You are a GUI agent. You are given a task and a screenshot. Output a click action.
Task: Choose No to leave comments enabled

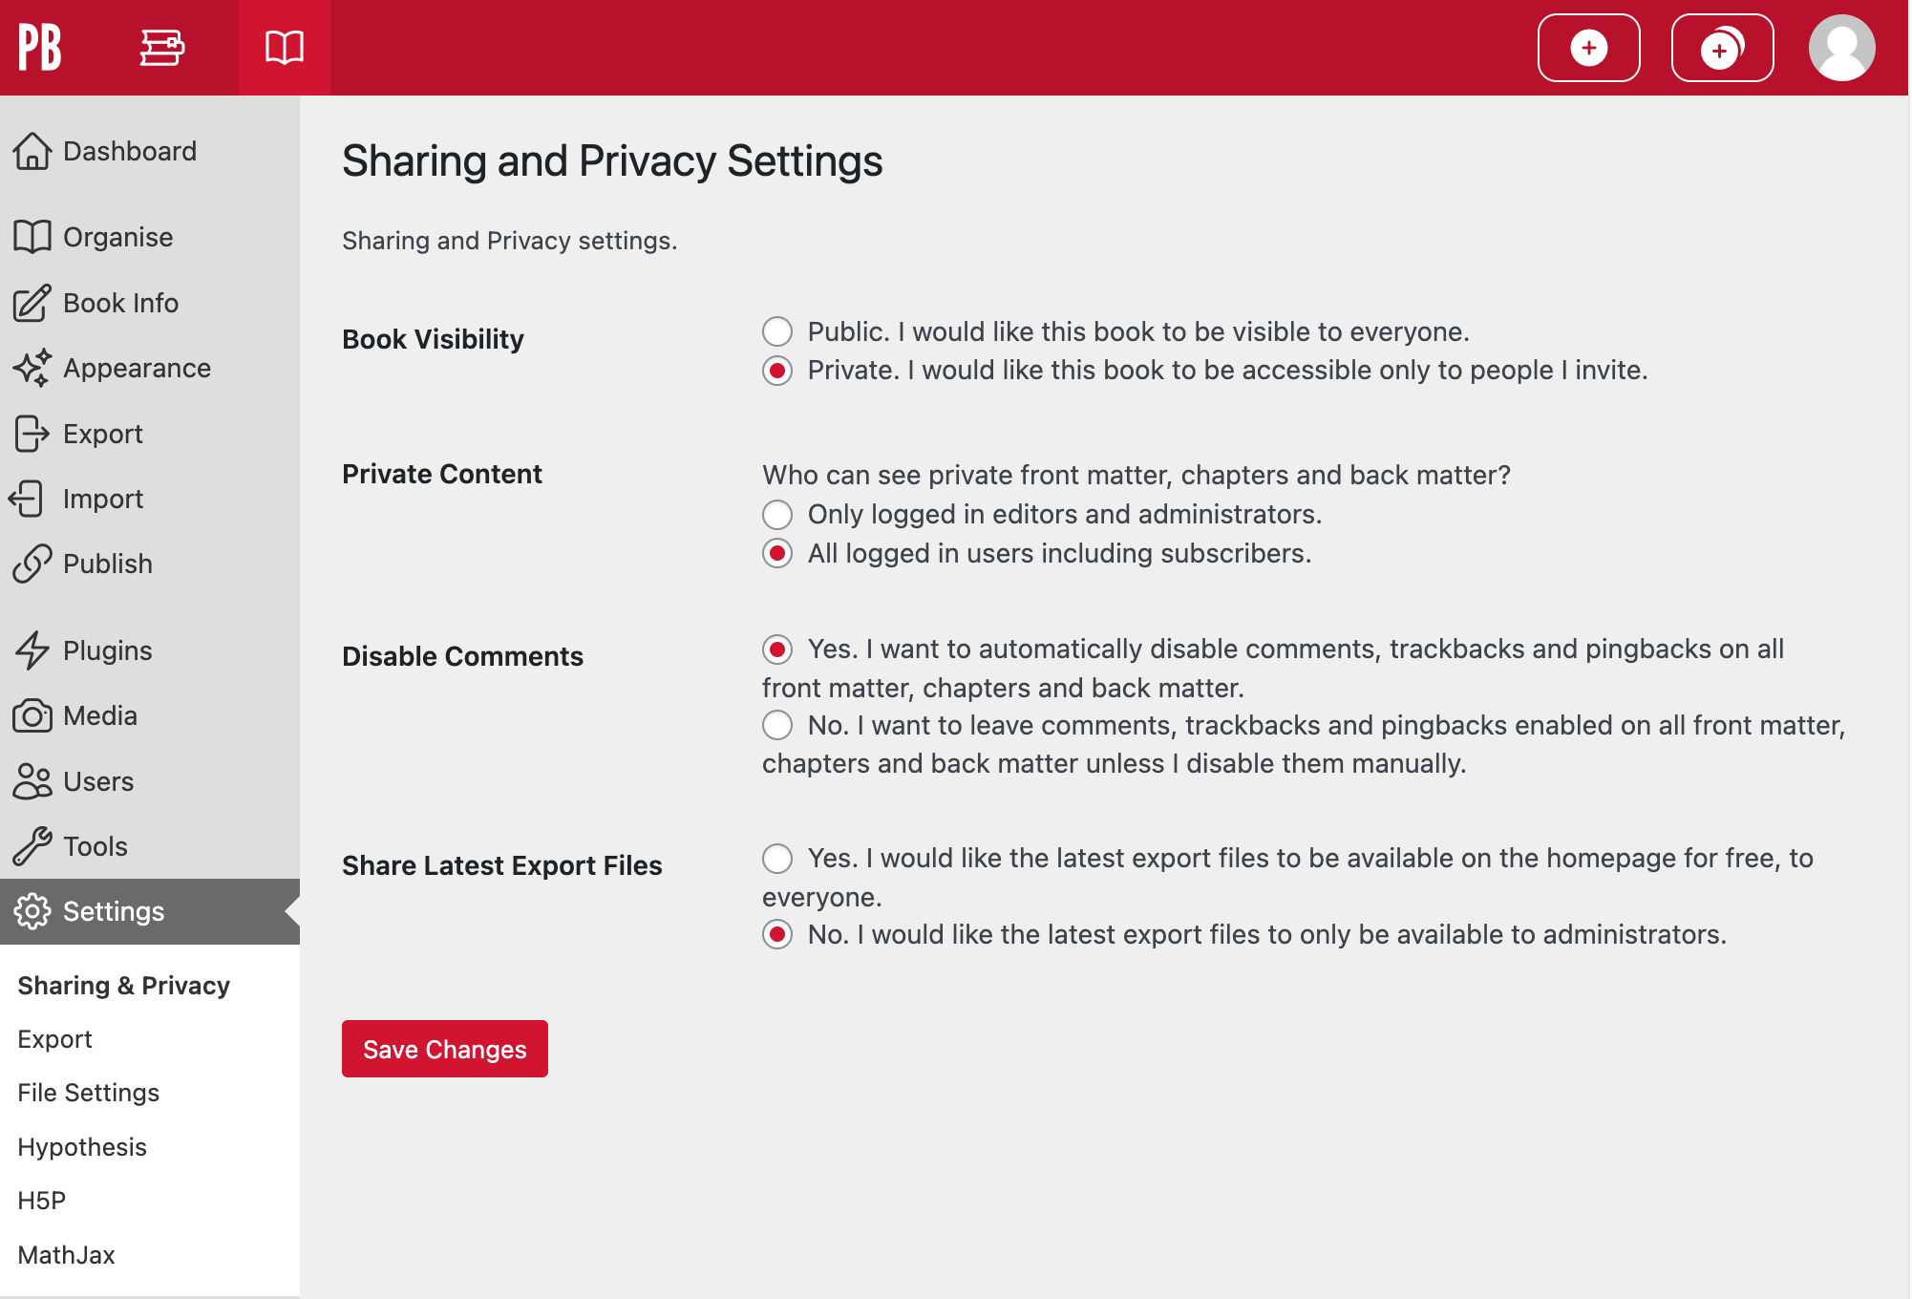tap(777, 725)
